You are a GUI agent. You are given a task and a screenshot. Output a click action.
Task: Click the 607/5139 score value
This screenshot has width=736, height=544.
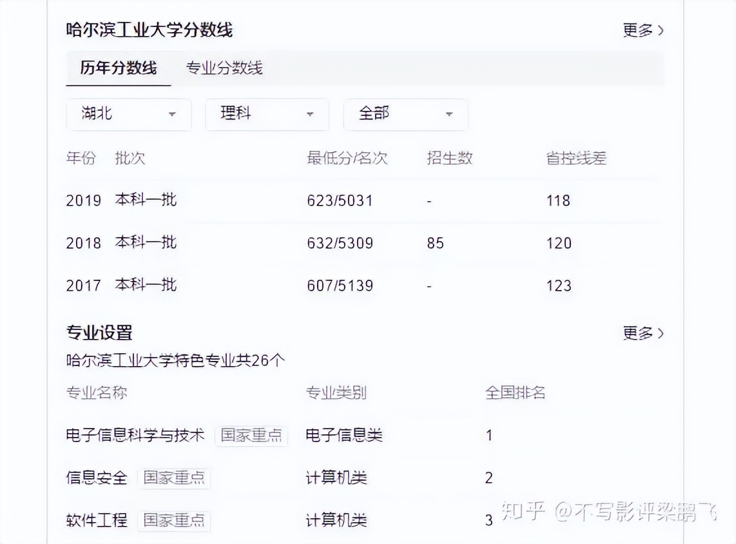tap(340, 286)
